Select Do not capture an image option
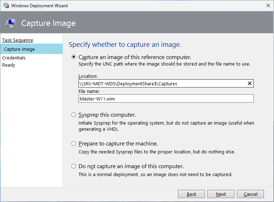This screenshot has height=202, width=274. (x=73, y=166)
